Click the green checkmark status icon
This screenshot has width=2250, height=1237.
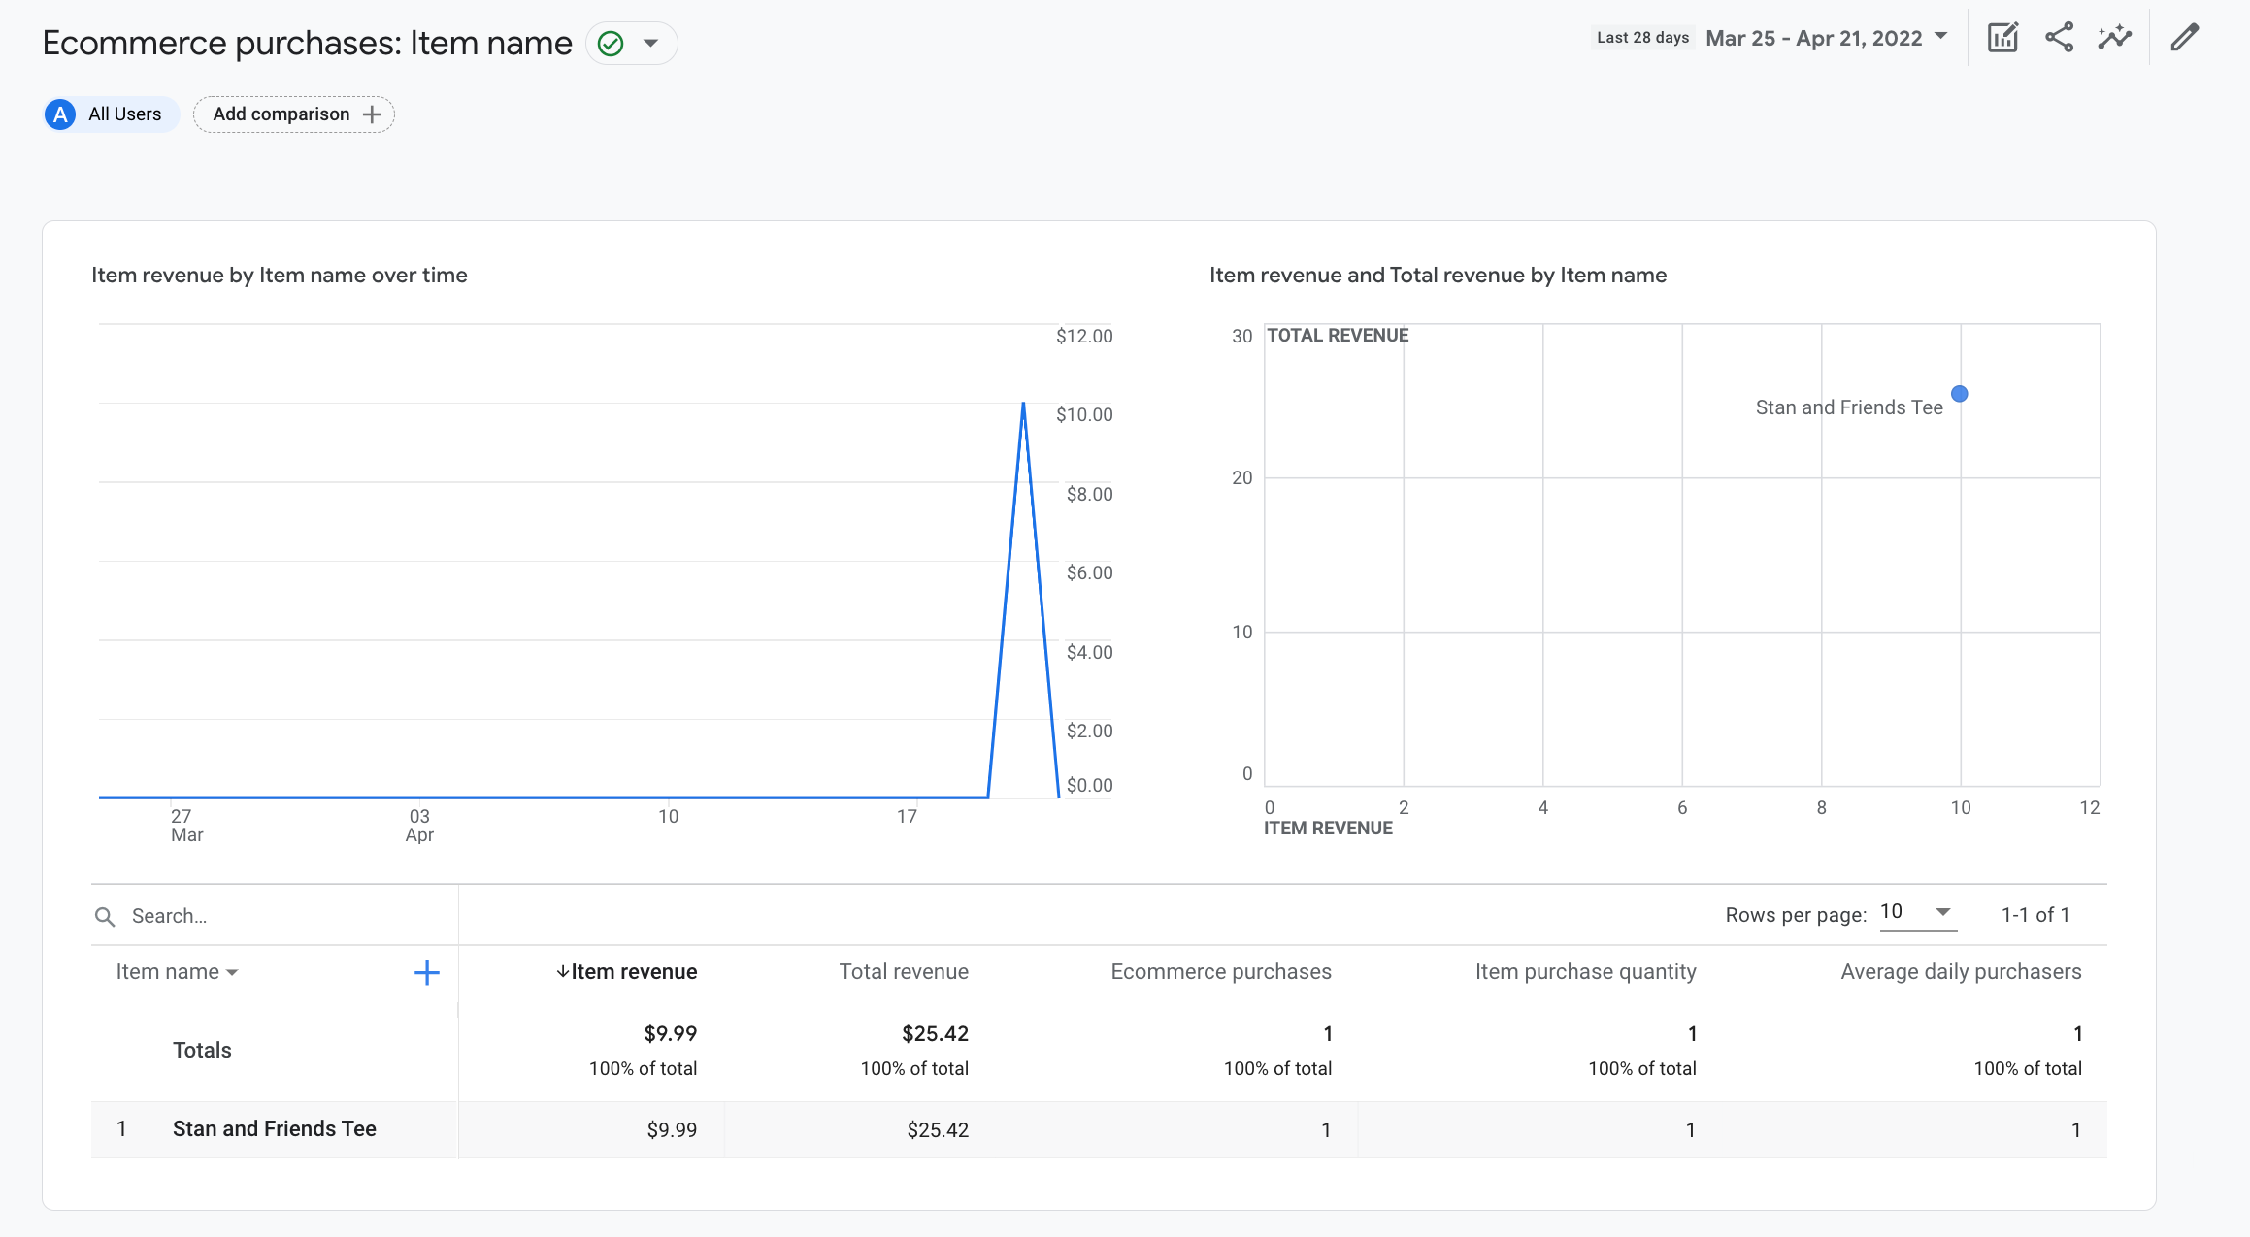point(611,43)
